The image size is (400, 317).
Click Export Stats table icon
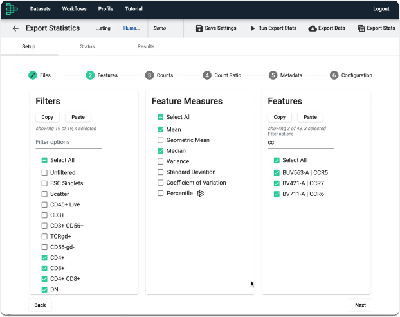tap(361, 28)
